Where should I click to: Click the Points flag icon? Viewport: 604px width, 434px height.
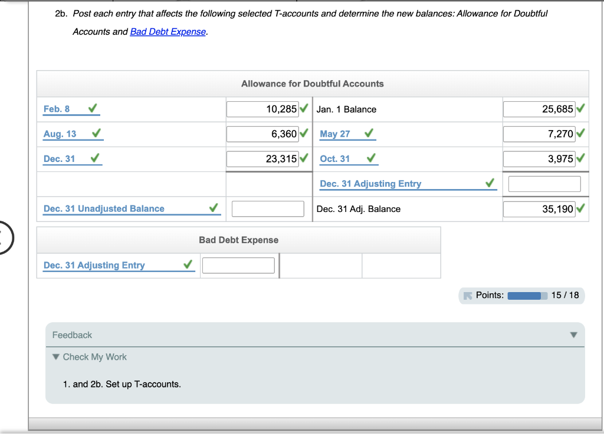pos(468,296)
